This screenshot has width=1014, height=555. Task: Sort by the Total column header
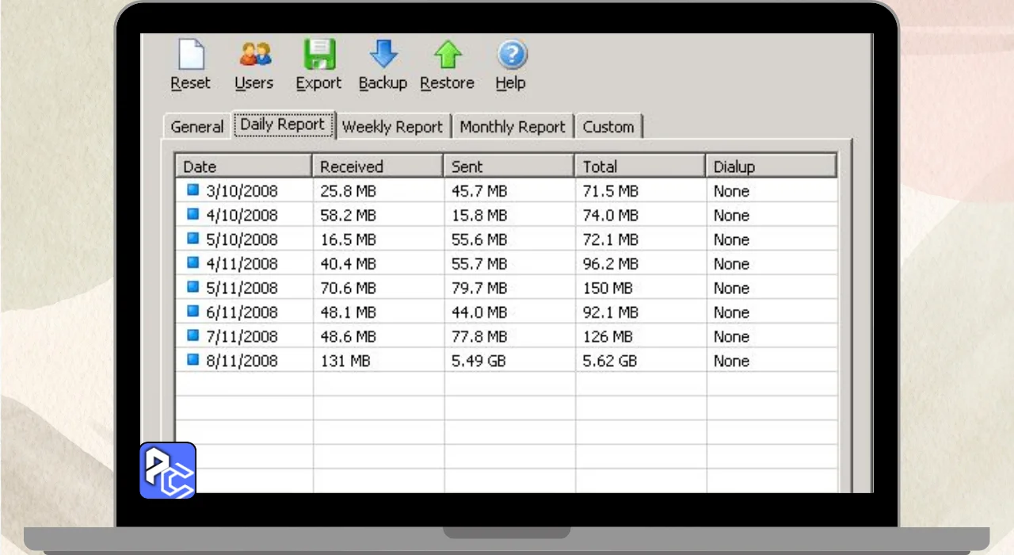640,166
